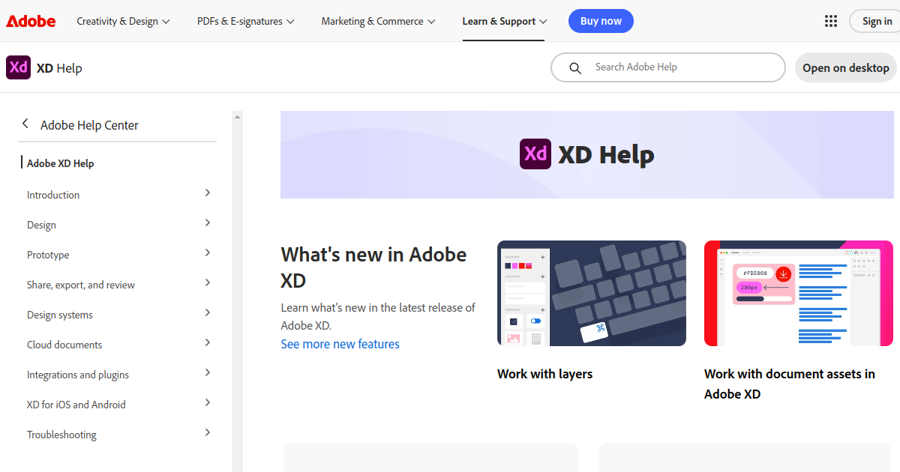
Task: Click What's new in Adobe XD heading
Action: (373, 267)
